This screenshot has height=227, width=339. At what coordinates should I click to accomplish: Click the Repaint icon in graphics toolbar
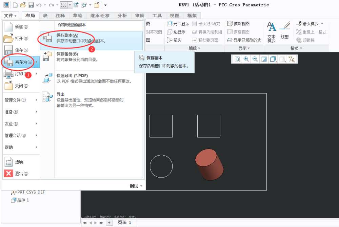tap(264, 59)
